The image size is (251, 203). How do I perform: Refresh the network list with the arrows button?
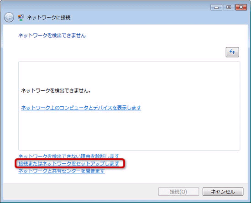(x=232, y=52)
